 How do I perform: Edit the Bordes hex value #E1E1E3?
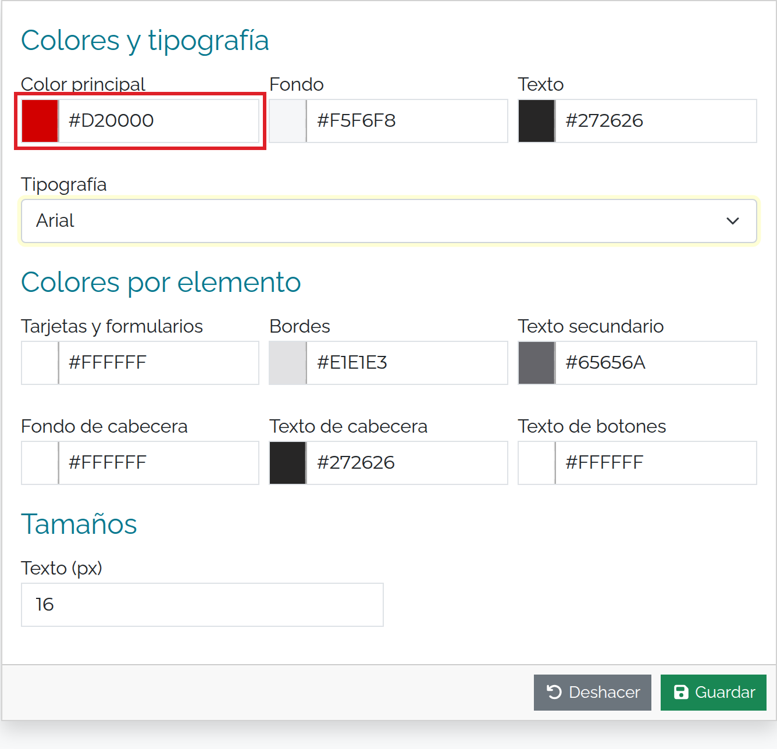pyautogui.click(x=407, y=363)
